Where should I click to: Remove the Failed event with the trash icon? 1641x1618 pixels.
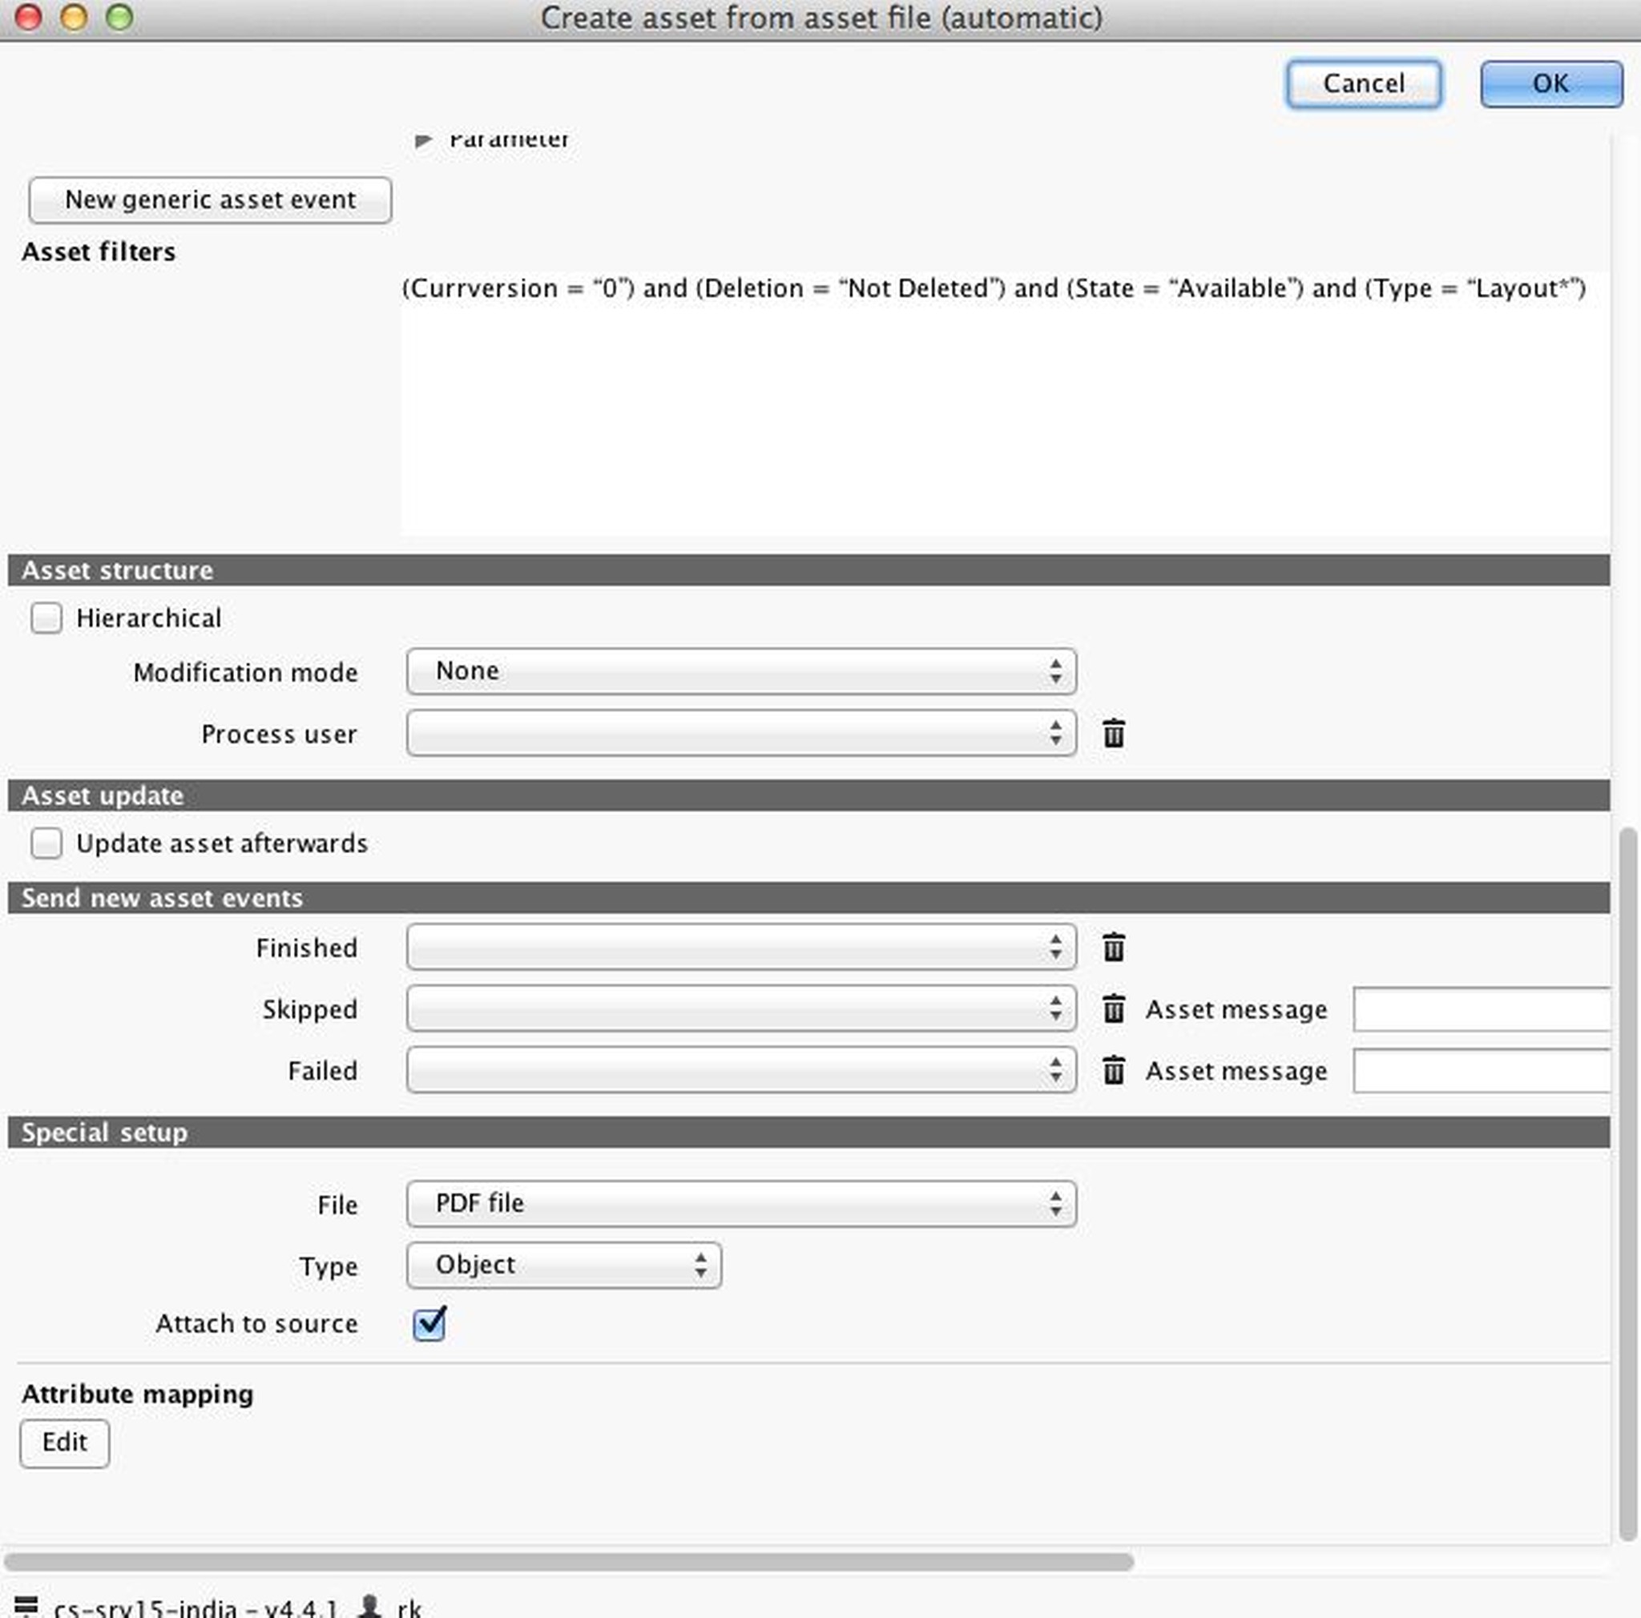[x=1114, y=1070]
